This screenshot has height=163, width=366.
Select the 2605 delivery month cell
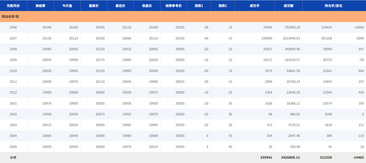coord(13,147)
